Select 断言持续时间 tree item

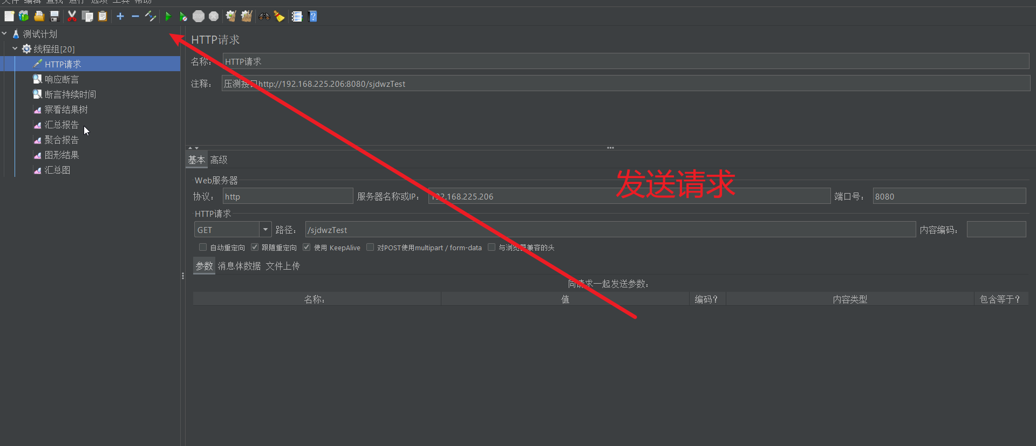[x=70, y=94]
